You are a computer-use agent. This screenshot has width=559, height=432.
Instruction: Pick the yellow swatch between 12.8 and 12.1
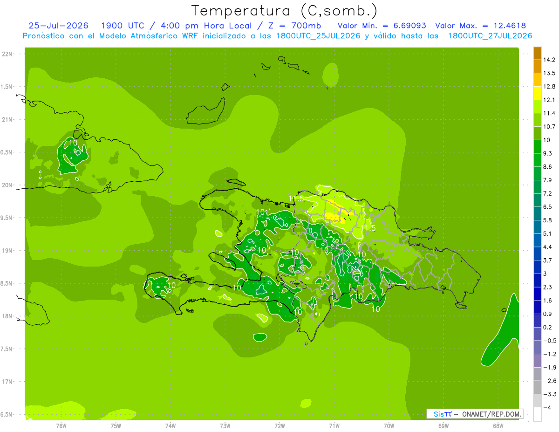click(537, 93)
